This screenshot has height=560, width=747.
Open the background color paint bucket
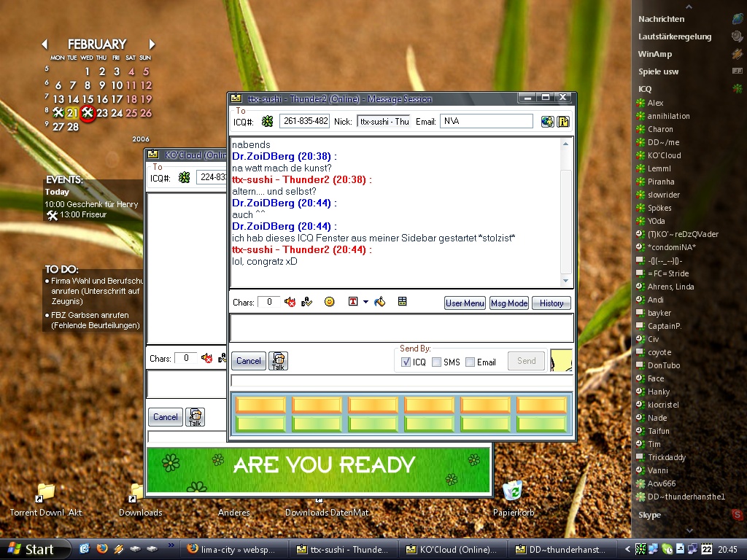point(379,302)
